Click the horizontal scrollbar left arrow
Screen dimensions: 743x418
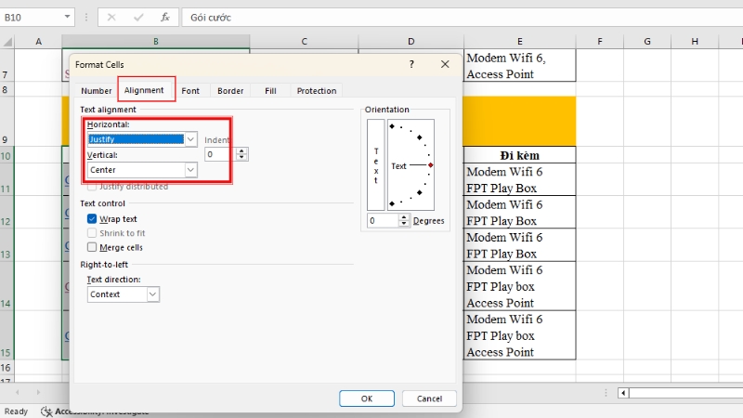pos(623,393)
